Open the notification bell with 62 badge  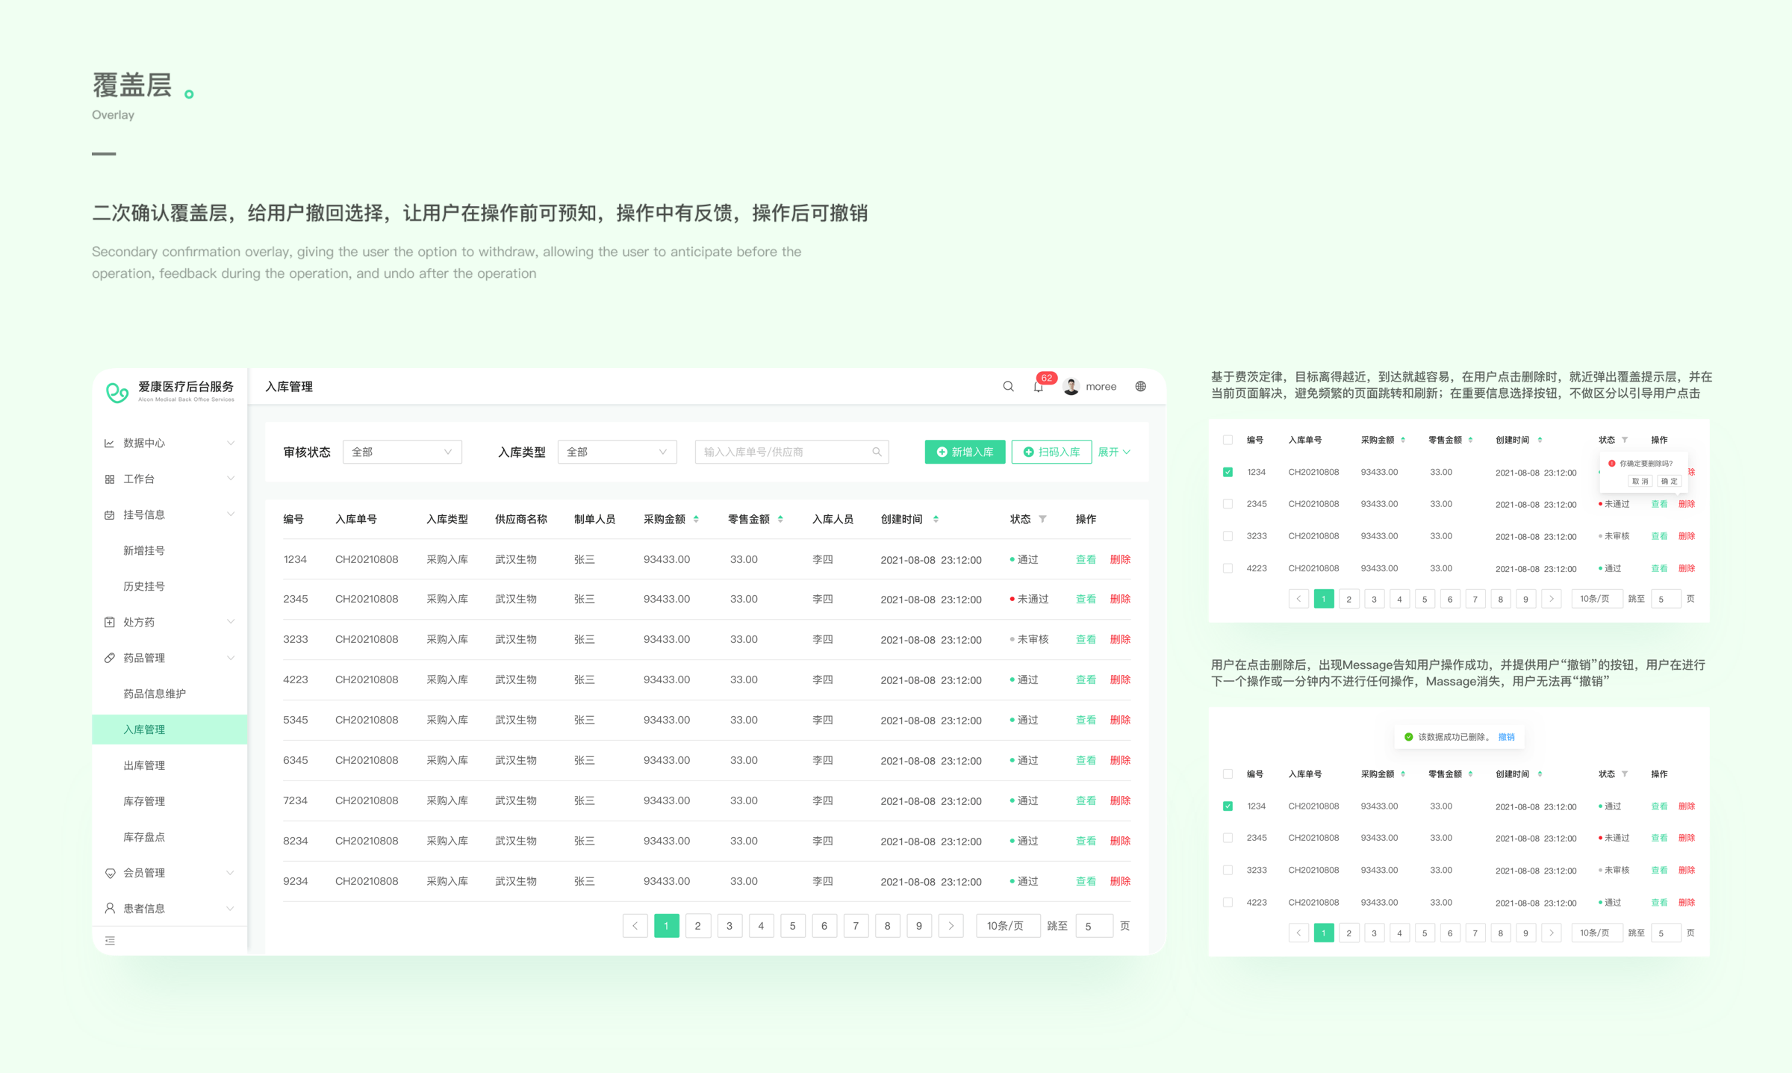1039,386
